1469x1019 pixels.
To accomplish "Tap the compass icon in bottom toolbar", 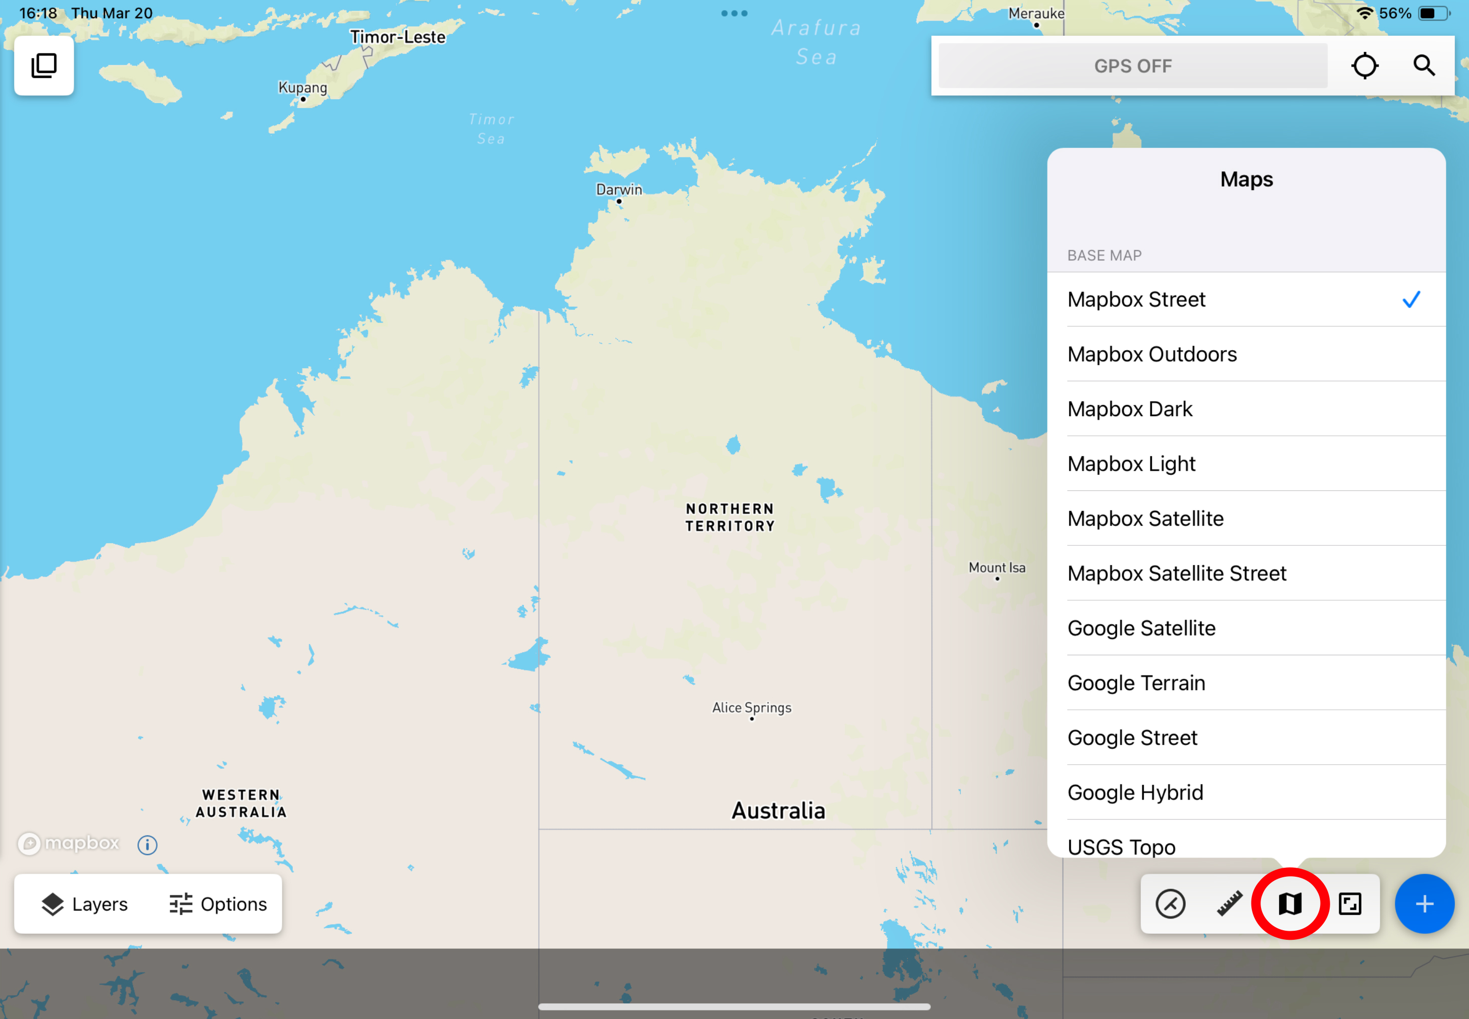I will point(1170,904).
